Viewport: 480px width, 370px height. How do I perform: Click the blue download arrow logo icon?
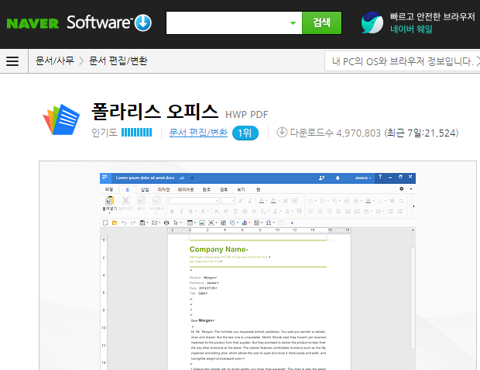pyautogui.click(x=143, y=23)
